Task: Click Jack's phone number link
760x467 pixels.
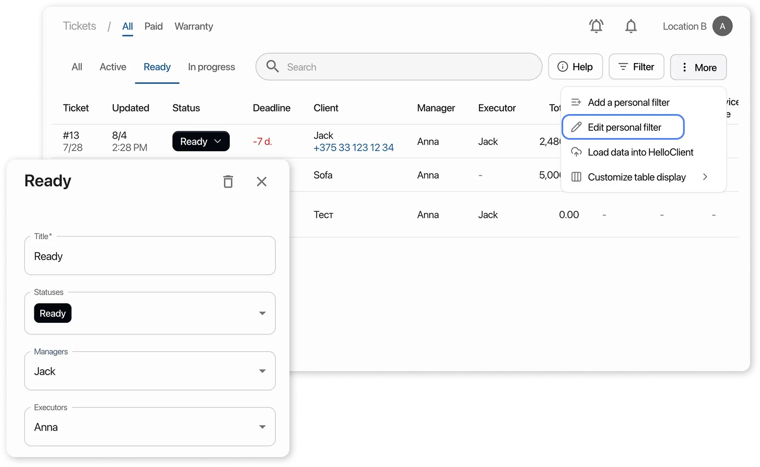Action: [353, 148]
